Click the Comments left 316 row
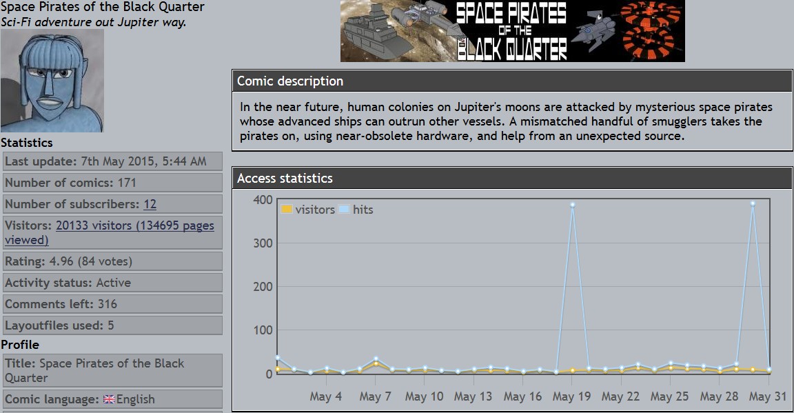The image size is (794, 413). tap(112, 304)
